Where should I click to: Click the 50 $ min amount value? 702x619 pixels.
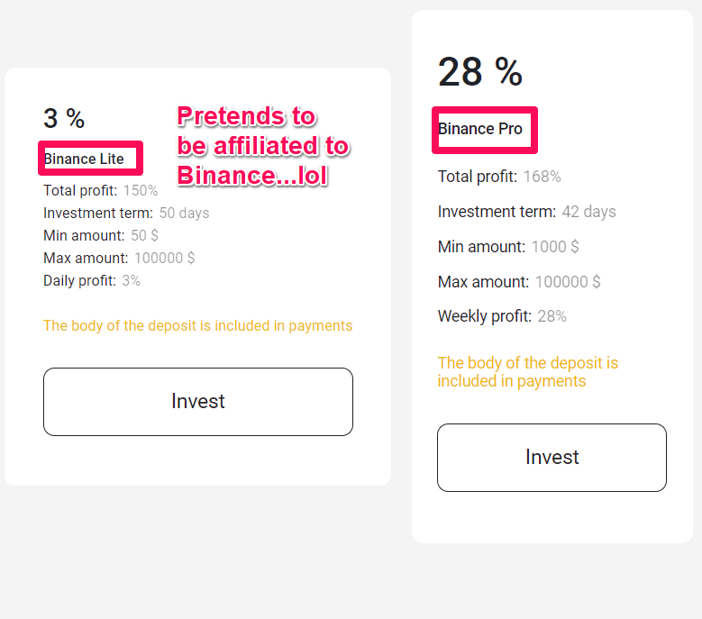click(x=144, y=236)
